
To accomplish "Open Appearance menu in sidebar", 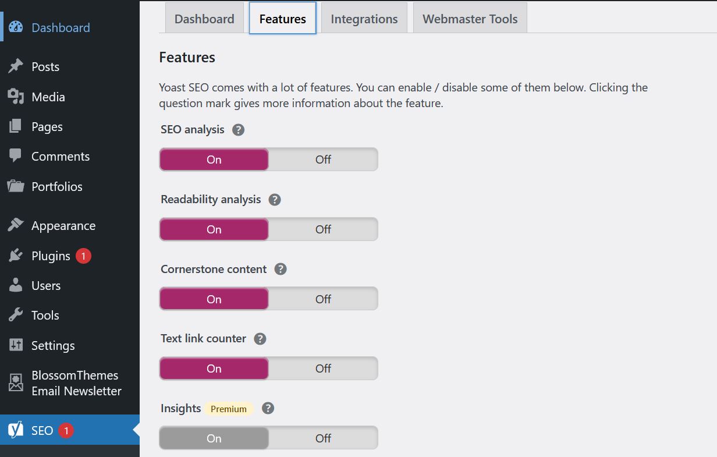I will click(63, 226).
